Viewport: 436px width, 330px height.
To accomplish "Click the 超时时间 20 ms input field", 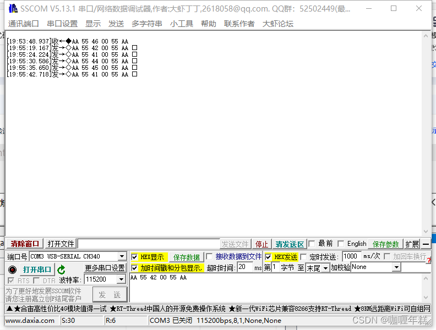I will pyautogui.click(x=246, y=267).
